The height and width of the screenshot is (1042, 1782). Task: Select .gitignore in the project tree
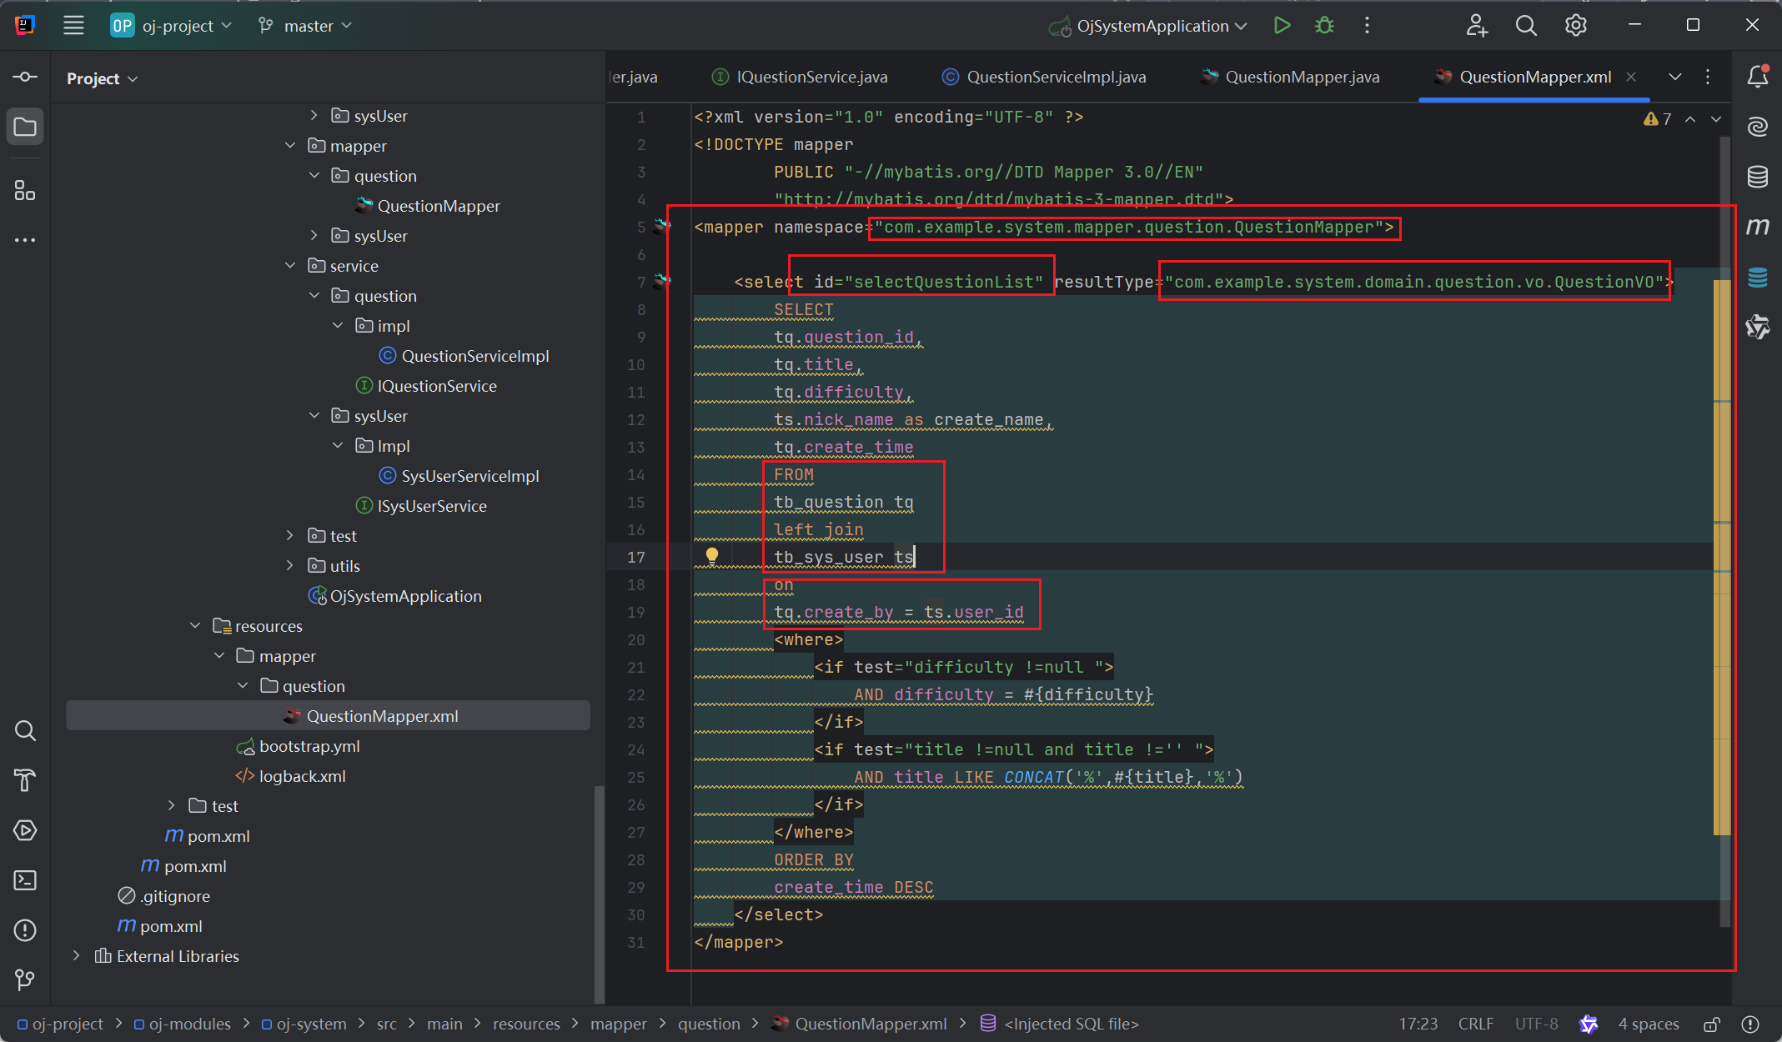pyautogui.click(x=164, y=896)
